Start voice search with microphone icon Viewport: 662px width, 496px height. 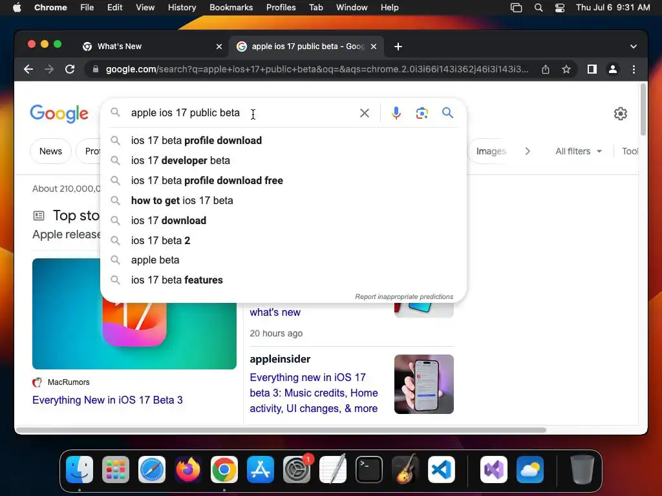pyautogui.click(x=396, y=113)
